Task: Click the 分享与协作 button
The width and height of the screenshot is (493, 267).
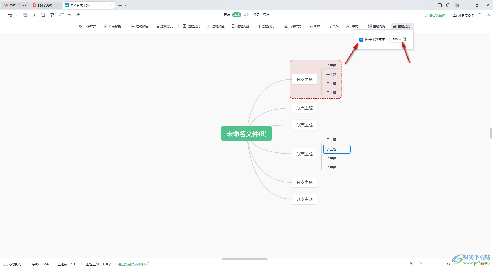Action: click(463, 15)
